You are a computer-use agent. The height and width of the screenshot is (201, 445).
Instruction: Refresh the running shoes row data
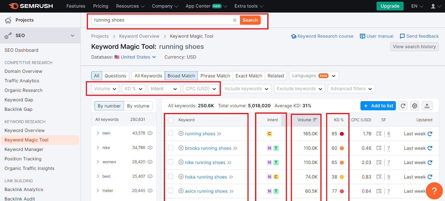point(430,134)
